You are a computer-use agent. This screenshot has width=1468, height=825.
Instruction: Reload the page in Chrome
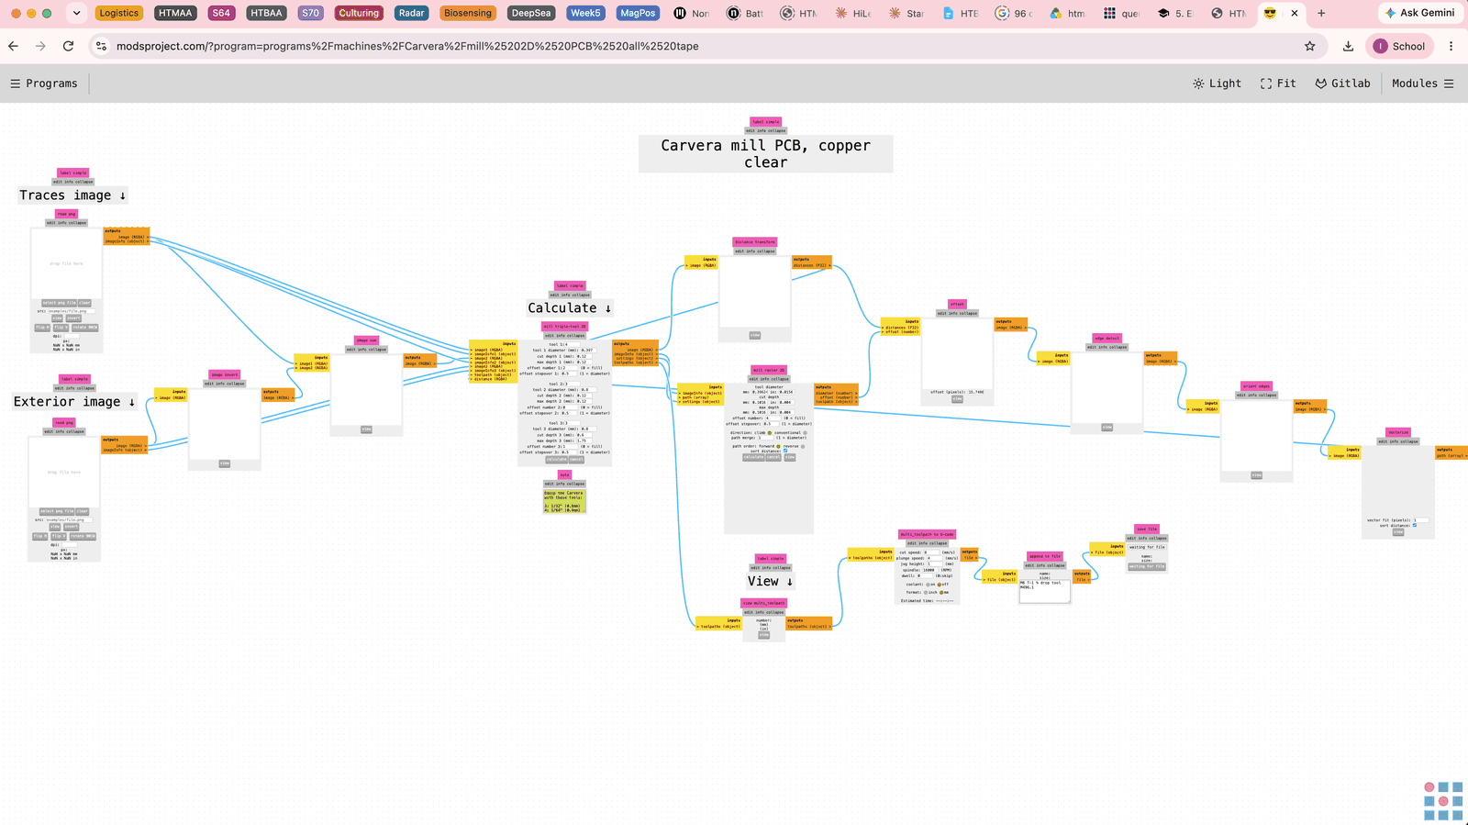click(68, 46)
